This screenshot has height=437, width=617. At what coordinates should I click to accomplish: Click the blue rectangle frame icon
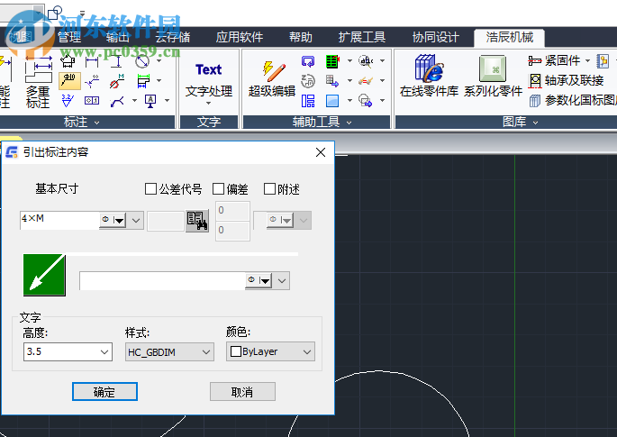pos(332,101)
